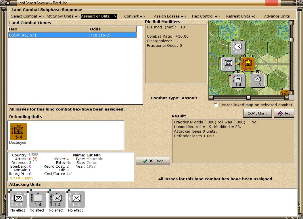Select the LXXI Inf 6-4 attacking unit
This screenshot has height=219, width=303.
pos(76,199)
